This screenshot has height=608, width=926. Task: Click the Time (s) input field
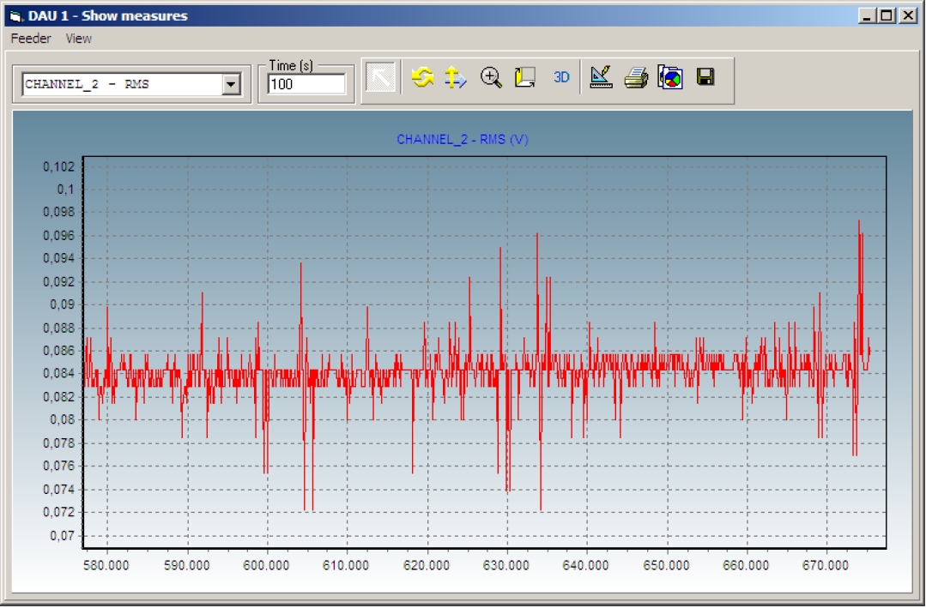point(306,84)
